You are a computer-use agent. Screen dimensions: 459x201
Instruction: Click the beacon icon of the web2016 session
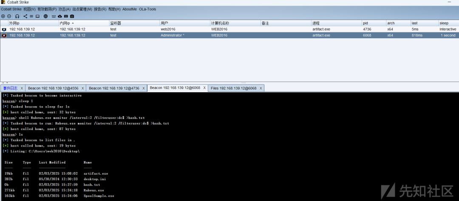pos(4,29)
